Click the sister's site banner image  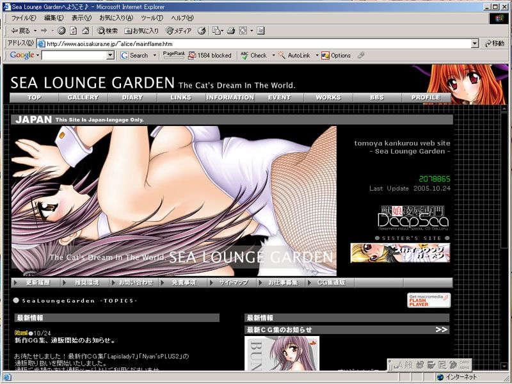[x=400, y=253]
